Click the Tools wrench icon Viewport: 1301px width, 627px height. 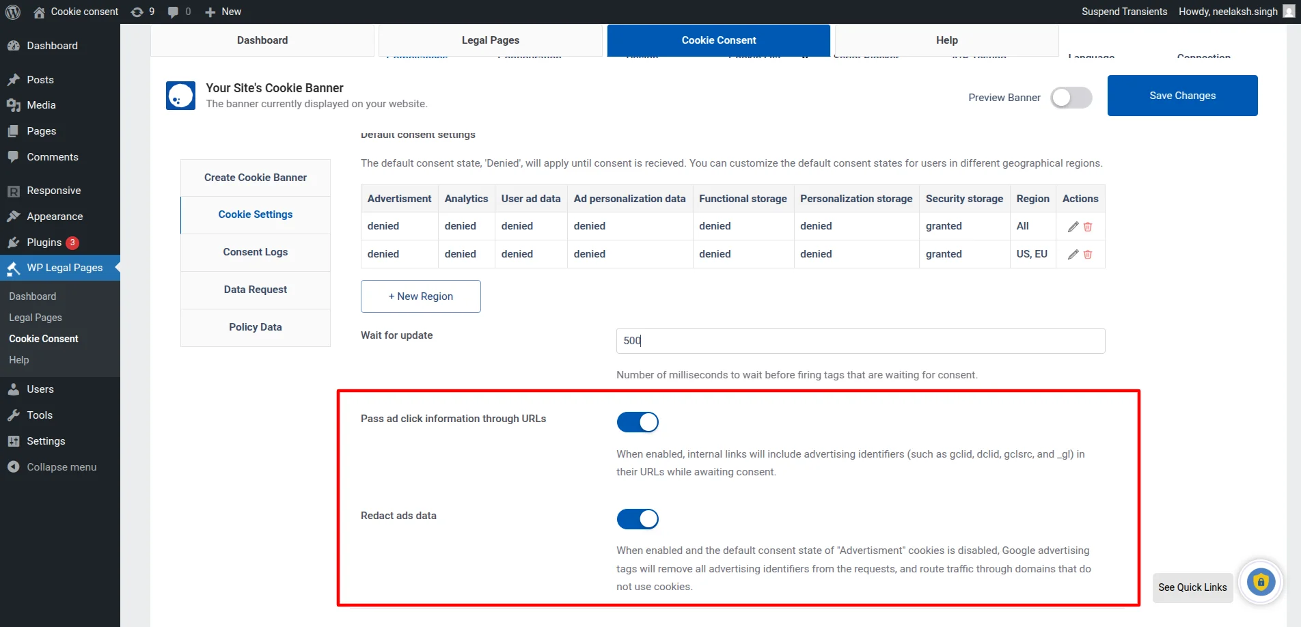[x=14, y=415]
